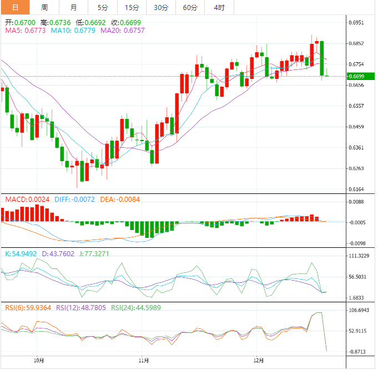Choose the 30分 timeframe tab
This screenshot has height=374, width=378.
[x=161, y=7]
